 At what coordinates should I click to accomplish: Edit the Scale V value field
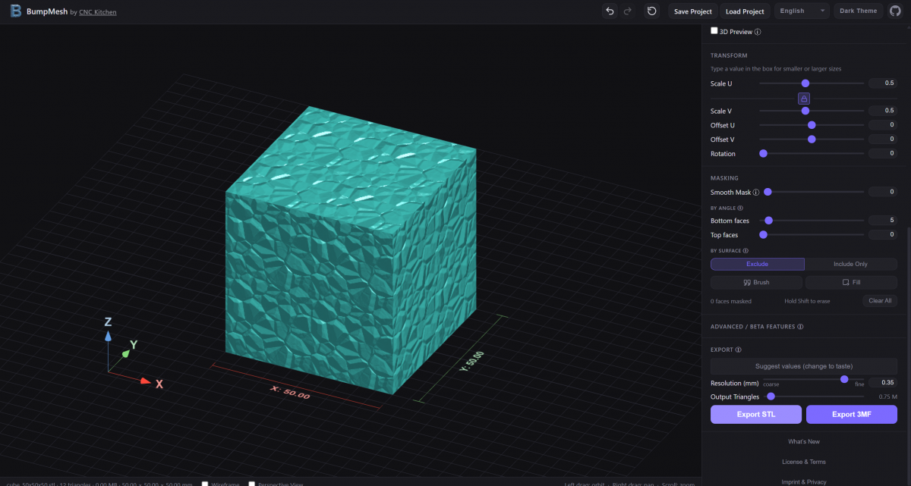click(x=883, y=111)
